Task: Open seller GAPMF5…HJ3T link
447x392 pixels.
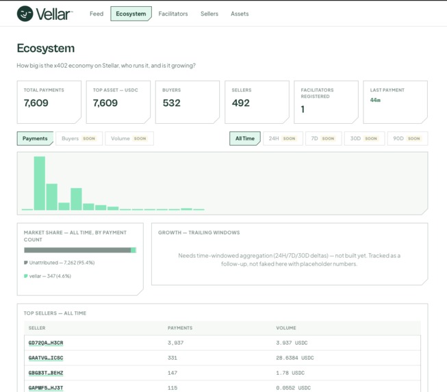Action: pos(46,388)
